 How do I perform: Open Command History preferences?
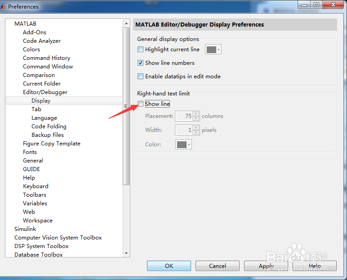tap(46, 58)
